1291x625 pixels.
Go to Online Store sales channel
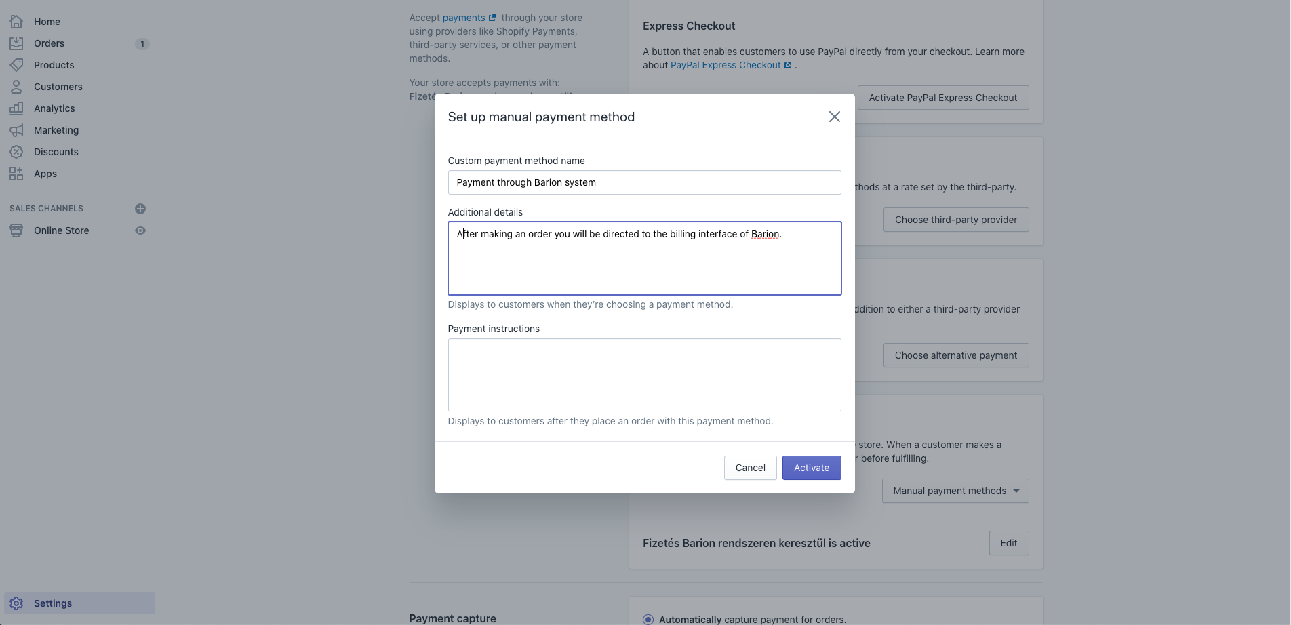[62, 230]
